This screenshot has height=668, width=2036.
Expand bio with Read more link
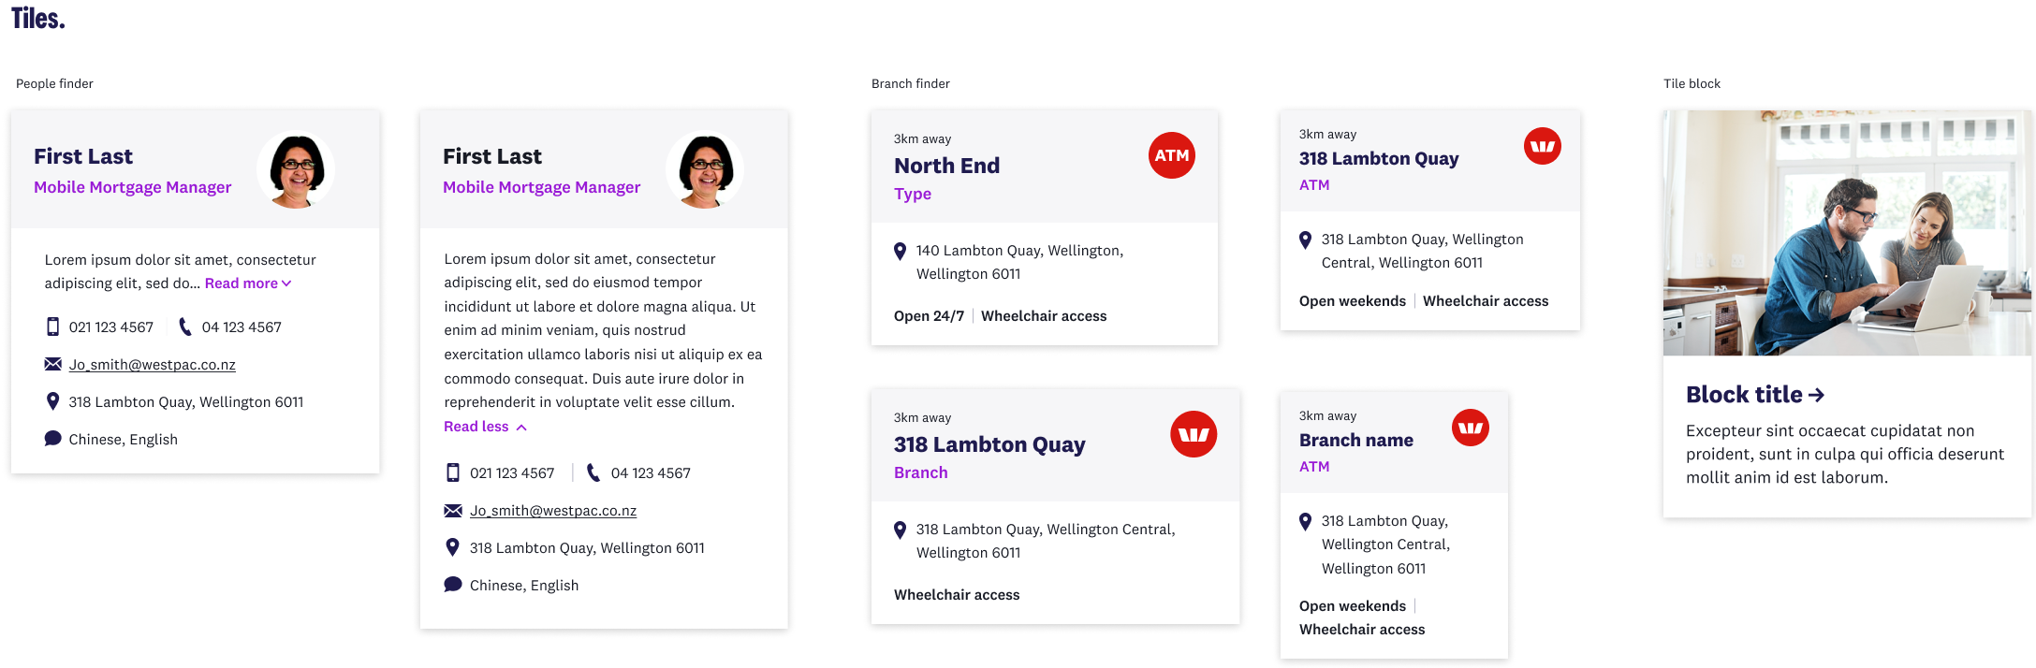click(248, 283)
